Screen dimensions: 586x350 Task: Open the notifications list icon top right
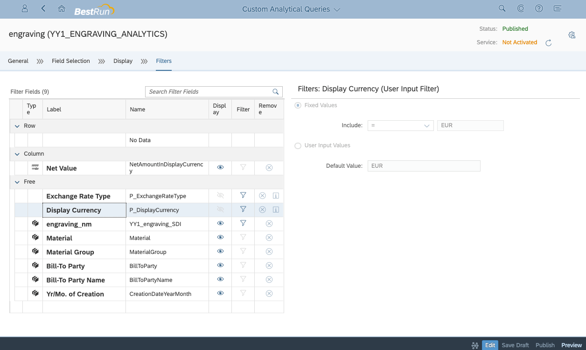click(558, 8)
